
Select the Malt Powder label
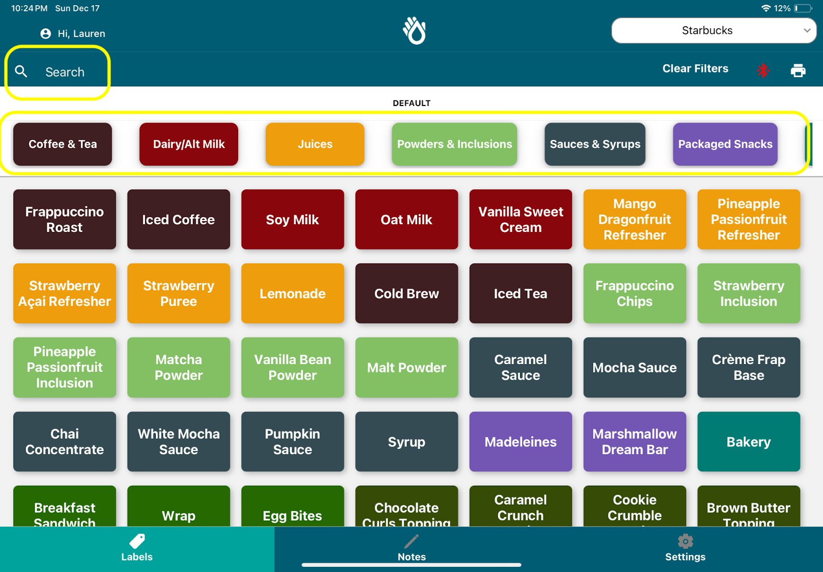tap(407, 368)
